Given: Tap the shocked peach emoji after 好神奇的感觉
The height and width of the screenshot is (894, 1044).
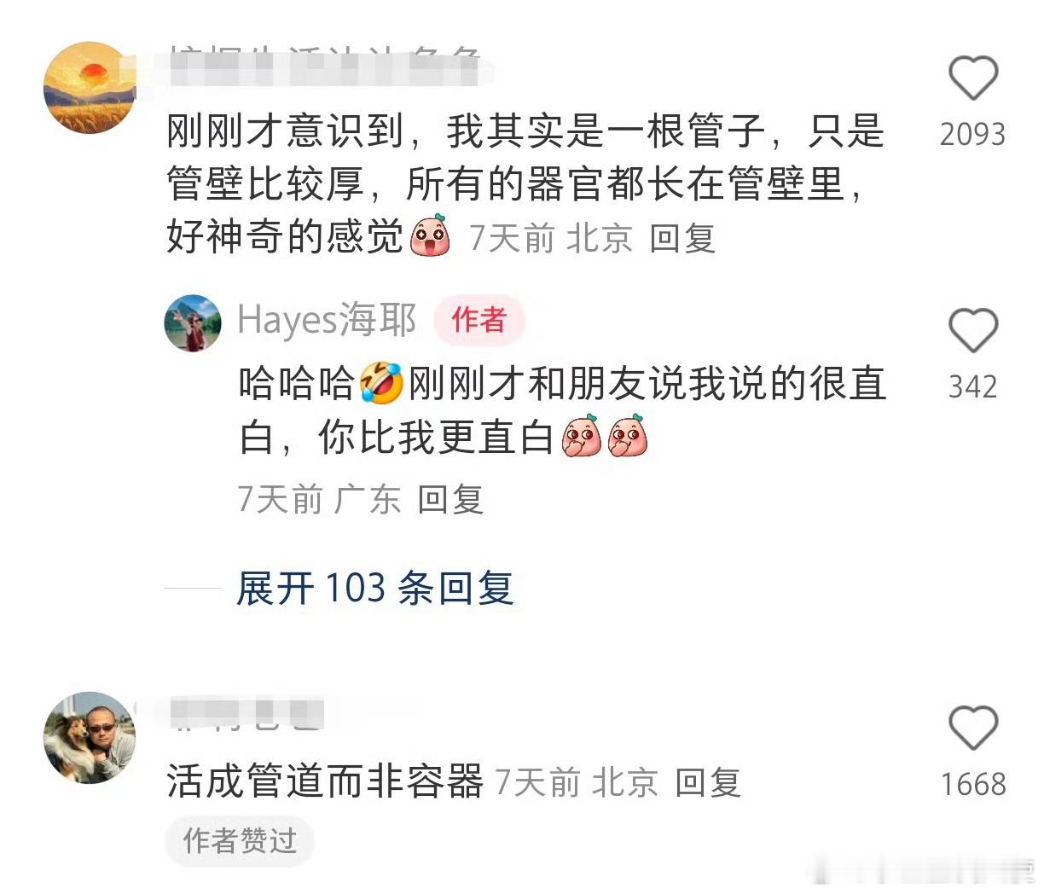Looking at the screenshot, I should pyautogui.click(x=430, y=235).
